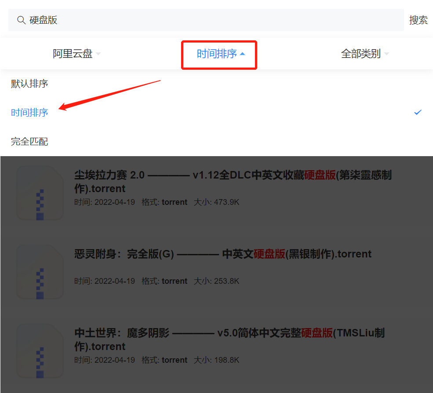Click 格式: torrent under 尘埃拉力赛 result
The width and height of the screenshot is (433, 393).
pyautogui.click(x=164, y=202)
